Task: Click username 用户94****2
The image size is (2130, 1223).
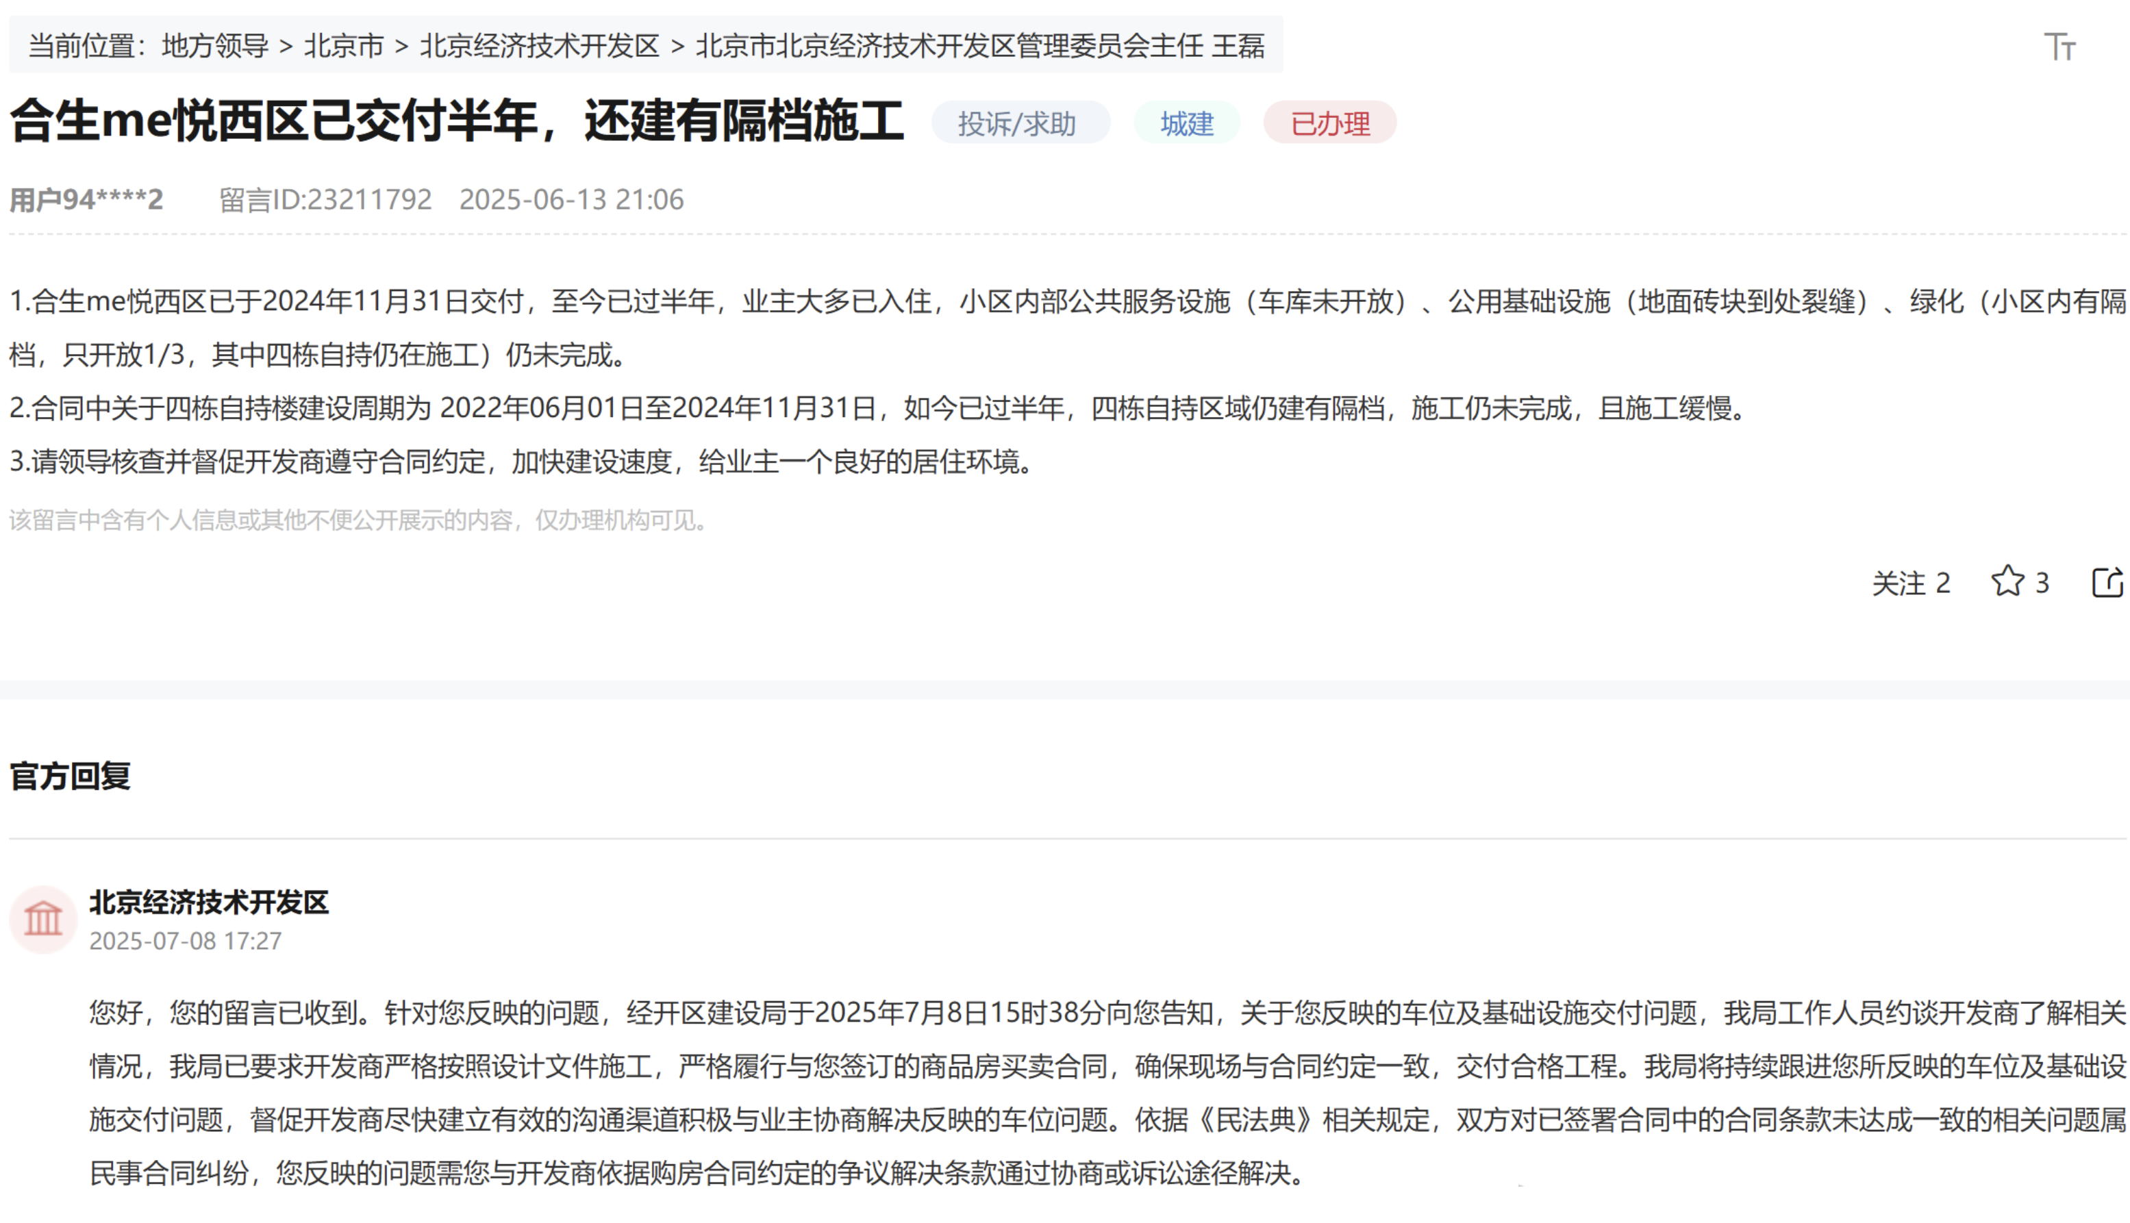Action: (x=86, y=200)
